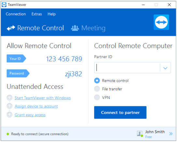Image resolution: width=177 pixels, height=142 pixels.
Task: Click the large TeamViewer logo in the header
Action: [161, 22]
